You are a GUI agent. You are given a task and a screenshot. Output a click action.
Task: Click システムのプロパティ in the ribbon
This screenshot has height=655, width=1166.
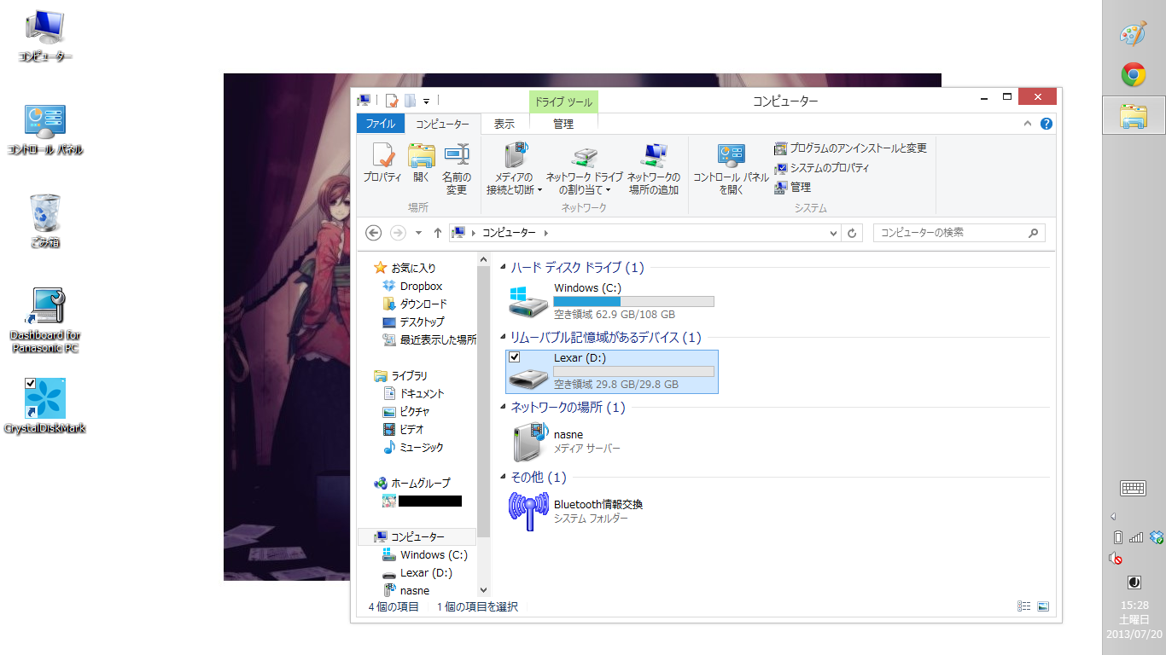pos(822,168)
